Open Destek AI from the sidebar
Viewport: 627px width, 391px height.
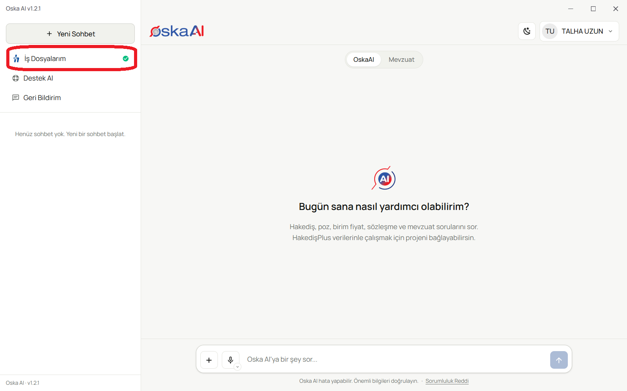click(70, 78)
